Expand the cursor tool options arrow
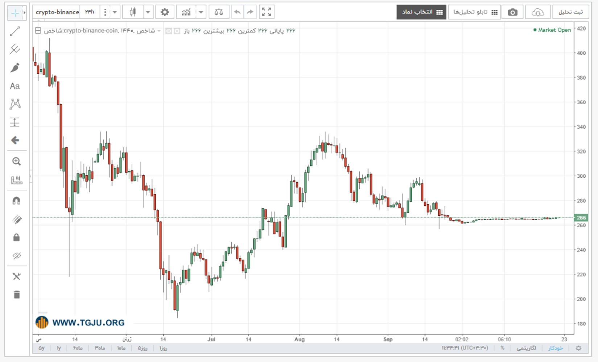 tap(24, 13)
